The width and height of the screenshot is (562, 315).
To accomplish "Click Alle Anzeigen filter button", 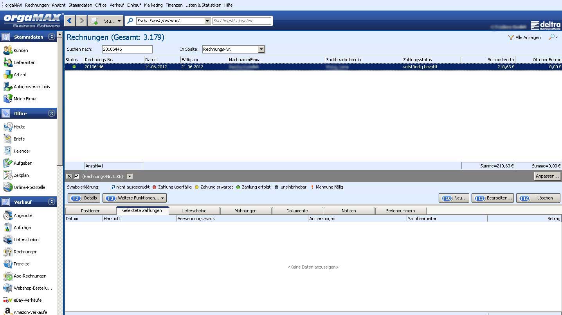I will (x=524, y=37).
